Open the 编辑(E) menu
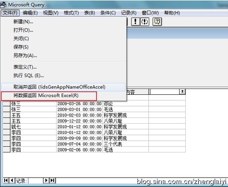228x187 pixels. click(x=30, y=13)
